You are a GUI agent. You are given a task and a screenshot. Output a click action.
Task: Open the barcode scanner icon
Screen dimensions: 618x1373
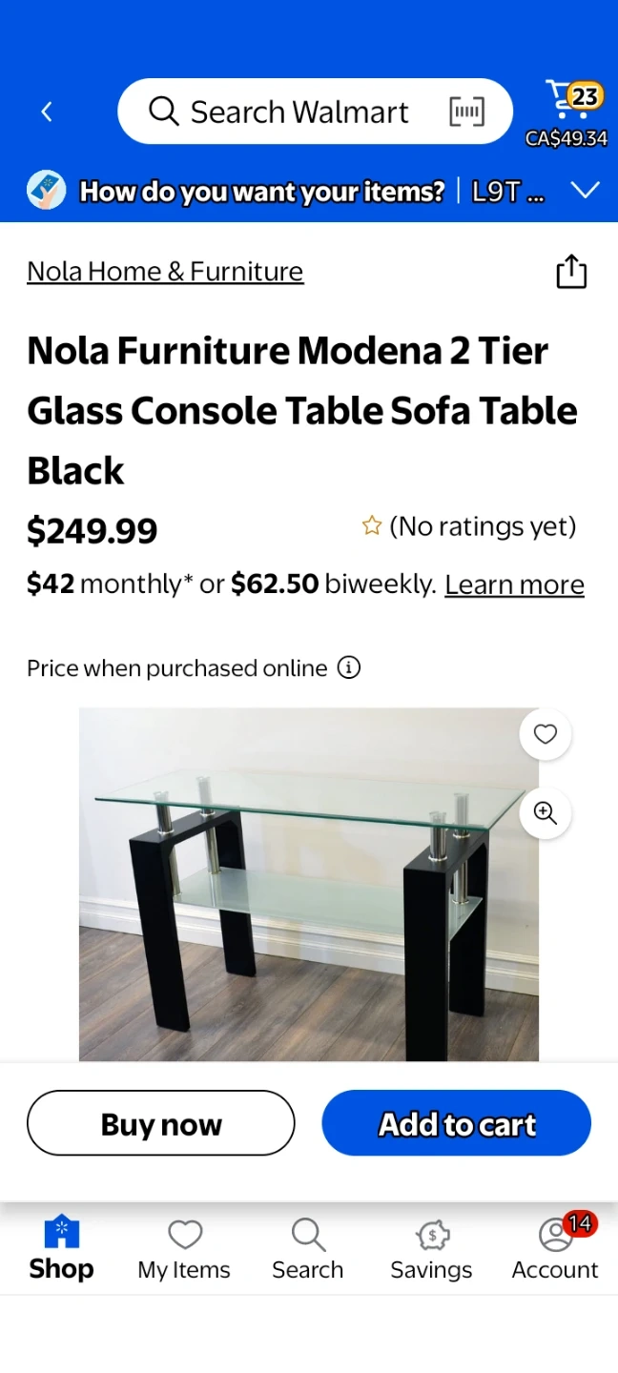point(466,113)
